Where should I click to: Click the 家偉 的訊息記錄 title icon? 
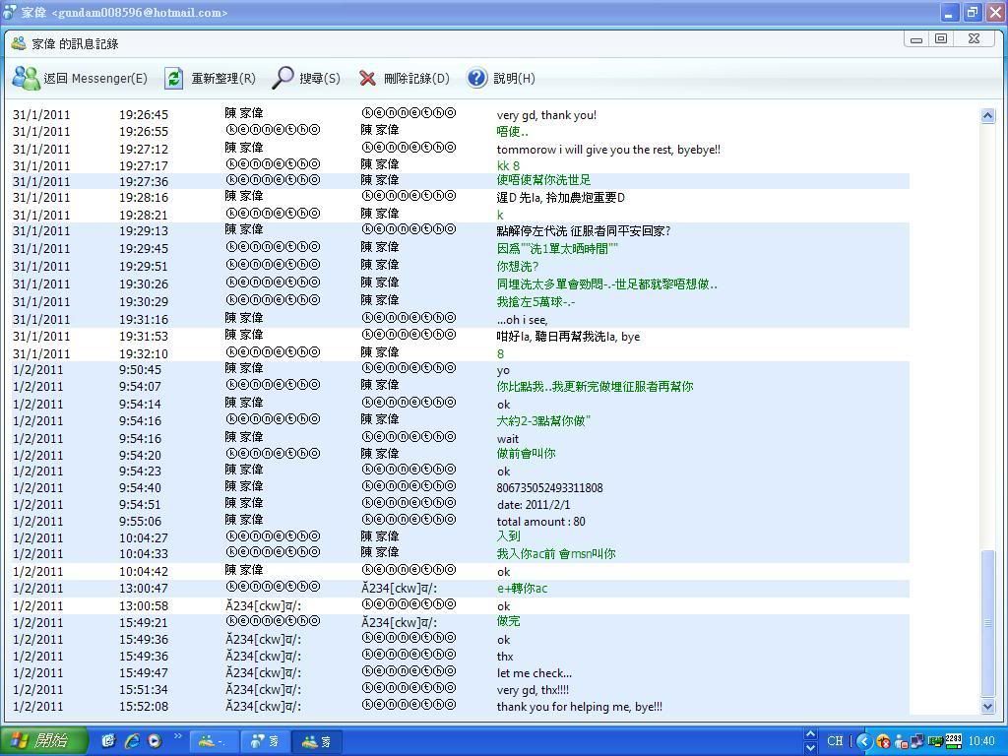pyautogui.click(x=19, y=43)
